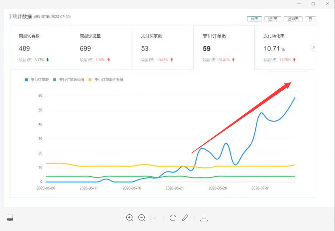Open the 支付转化率 metric card
This screenshot has height=231, width=335.
tap(285, 48)
